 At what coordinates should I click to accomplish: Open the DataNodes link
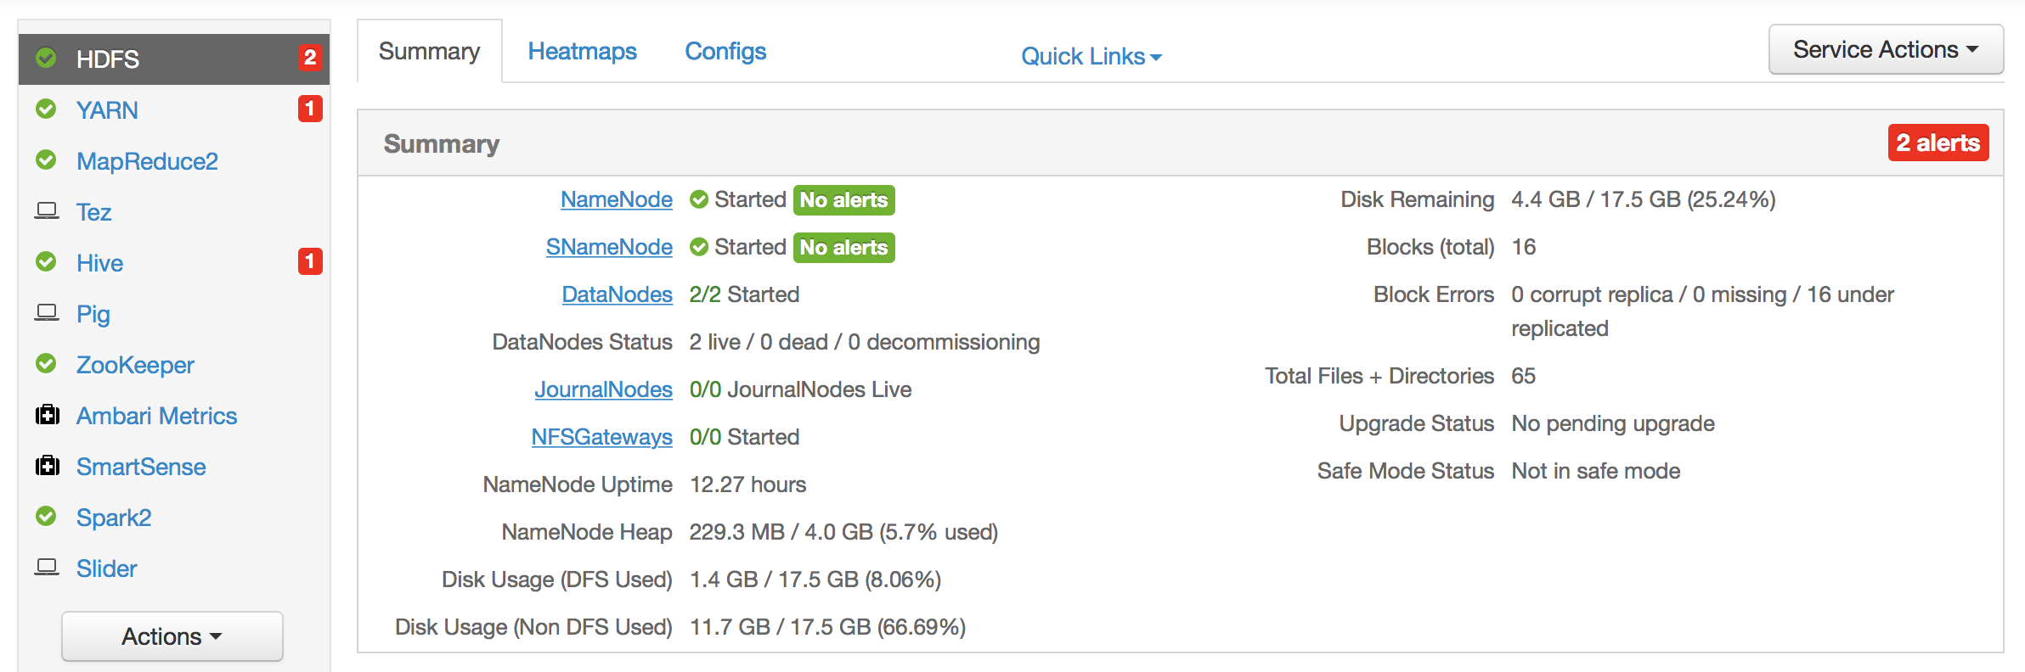point(618,294)
